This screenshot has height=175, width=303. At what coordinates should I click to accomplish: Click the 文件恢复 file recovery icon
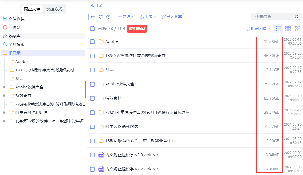pyautogui.click(x=5, y=19)
